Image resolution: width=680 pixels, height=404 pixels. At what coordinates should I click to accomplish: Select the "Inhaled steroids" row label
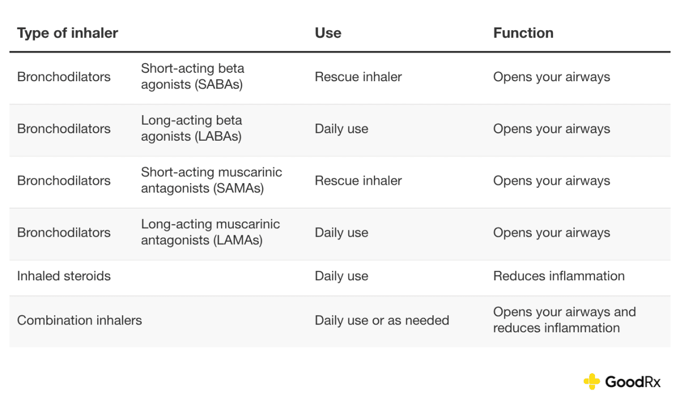(x=64, y=276)
